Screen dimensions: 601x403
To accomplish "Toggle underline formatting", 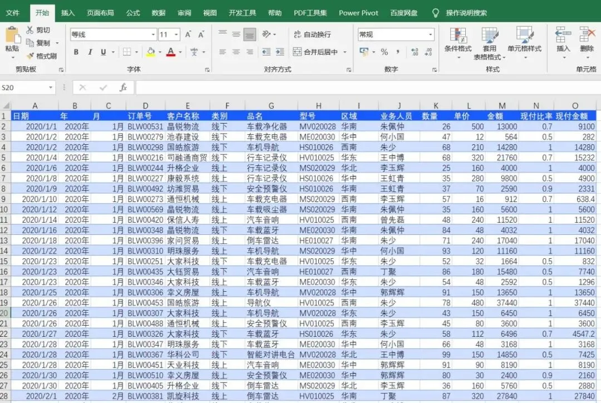I will click(x=103, y=52).
